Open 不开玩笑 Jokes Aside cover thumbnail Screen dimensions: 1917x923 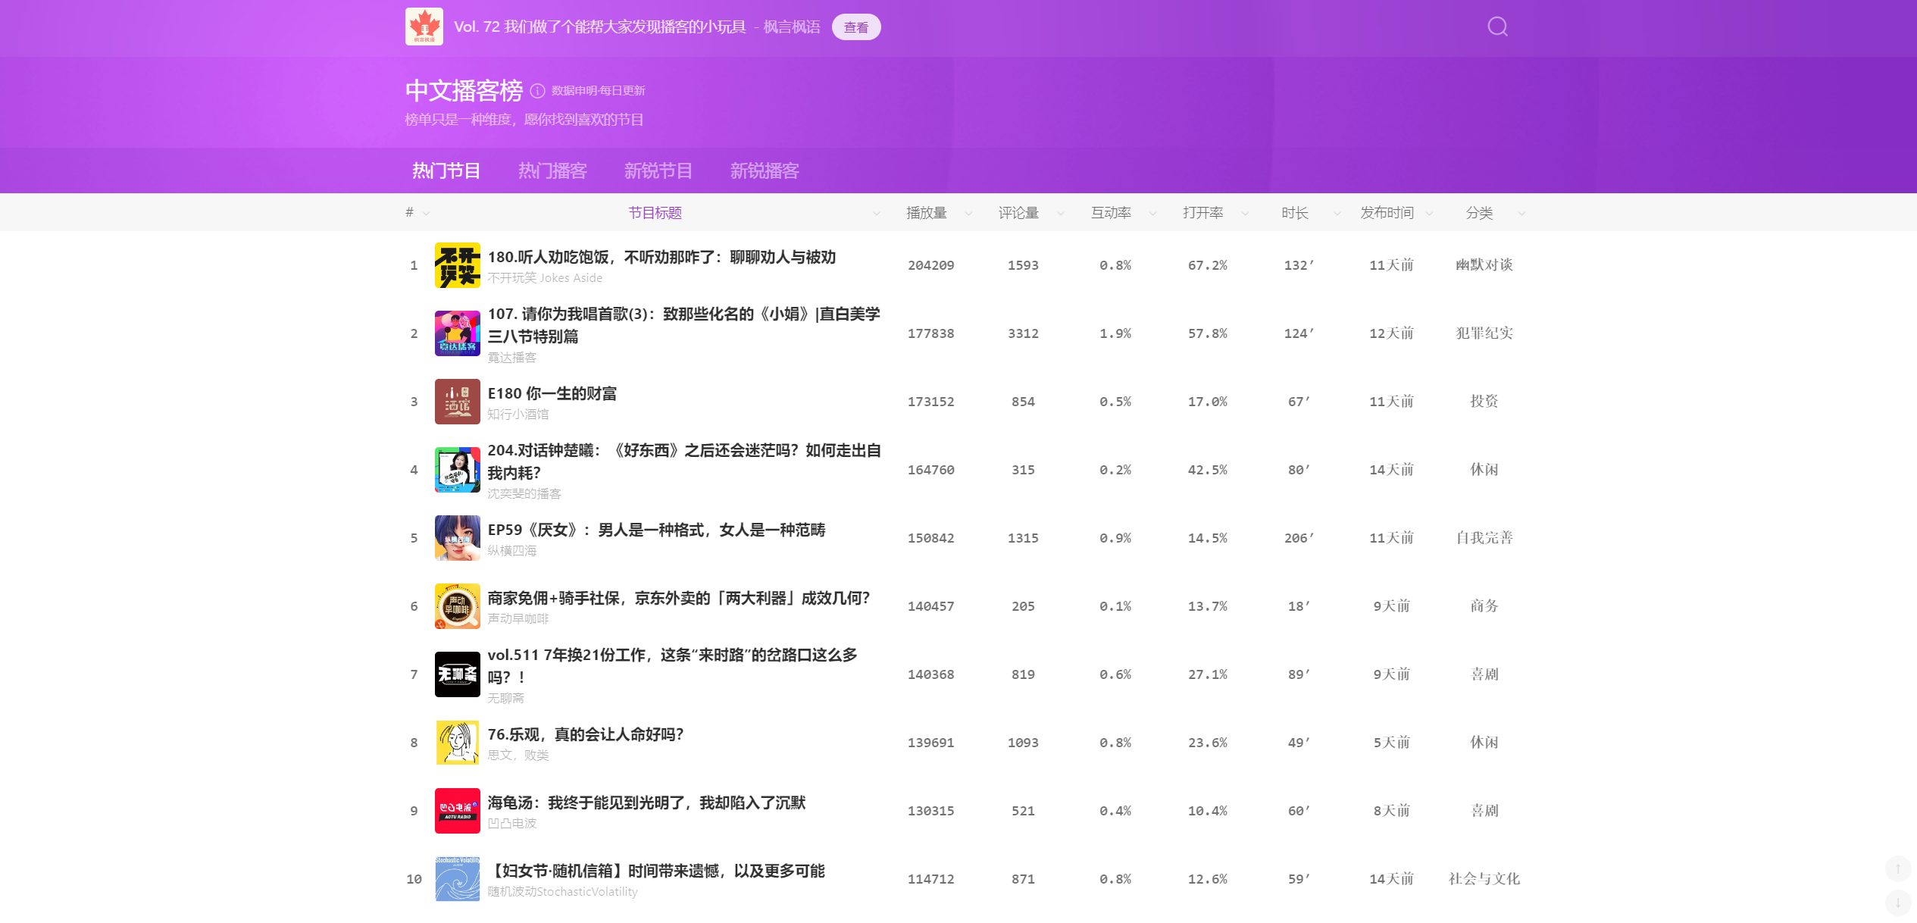coord(457,265)
